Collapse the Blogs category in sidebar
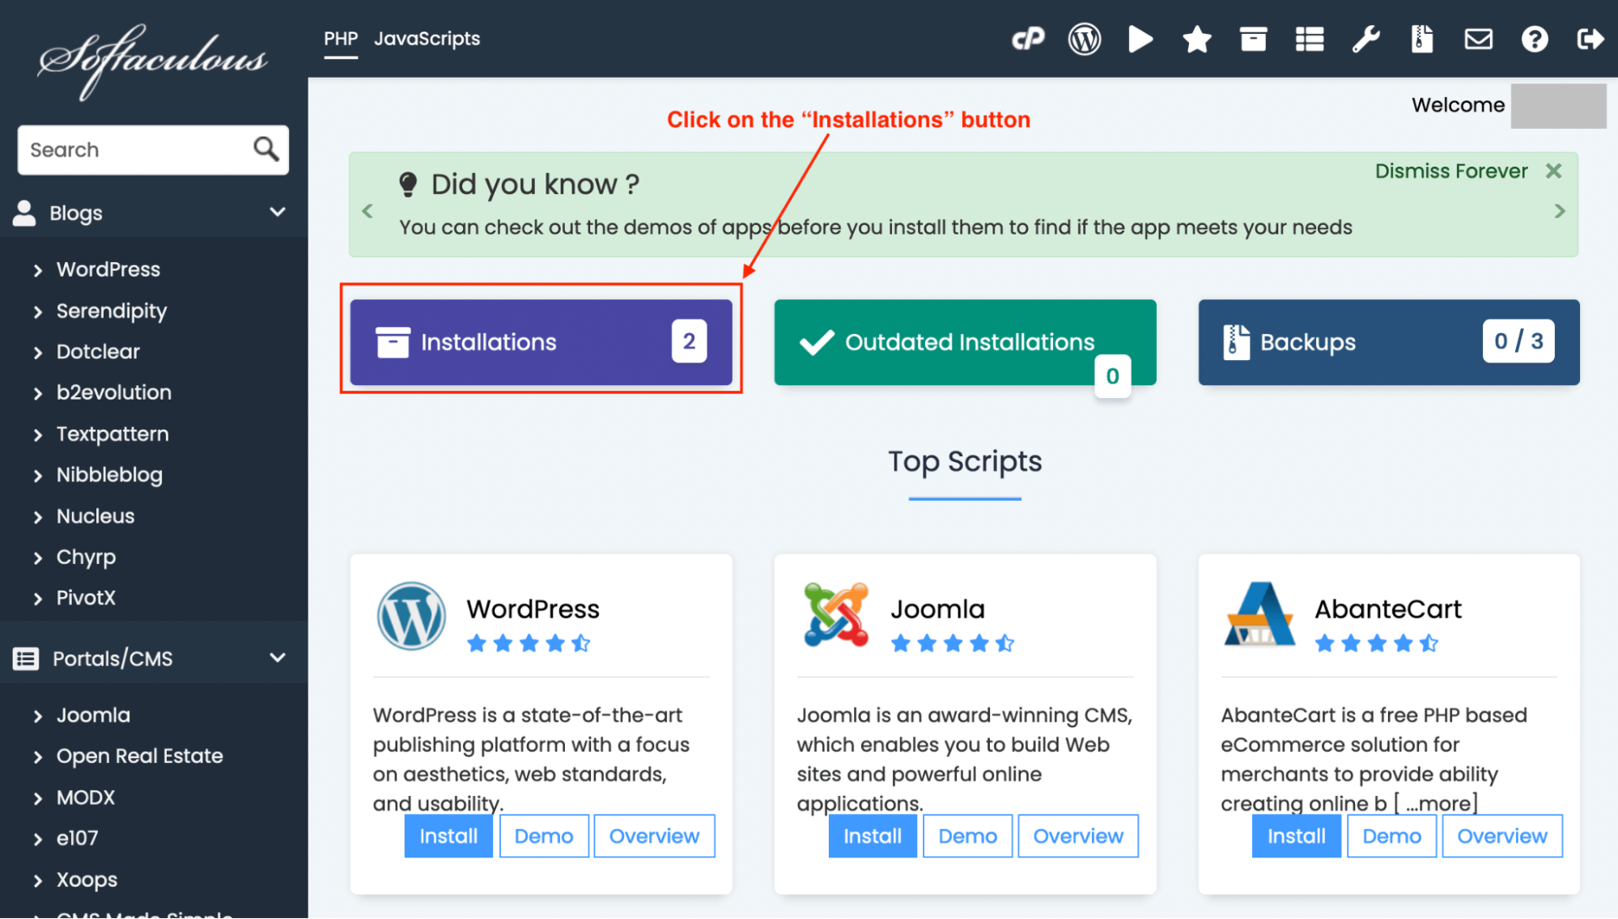The height and width of the screenshot is (919, 1618). pos(278,212)
